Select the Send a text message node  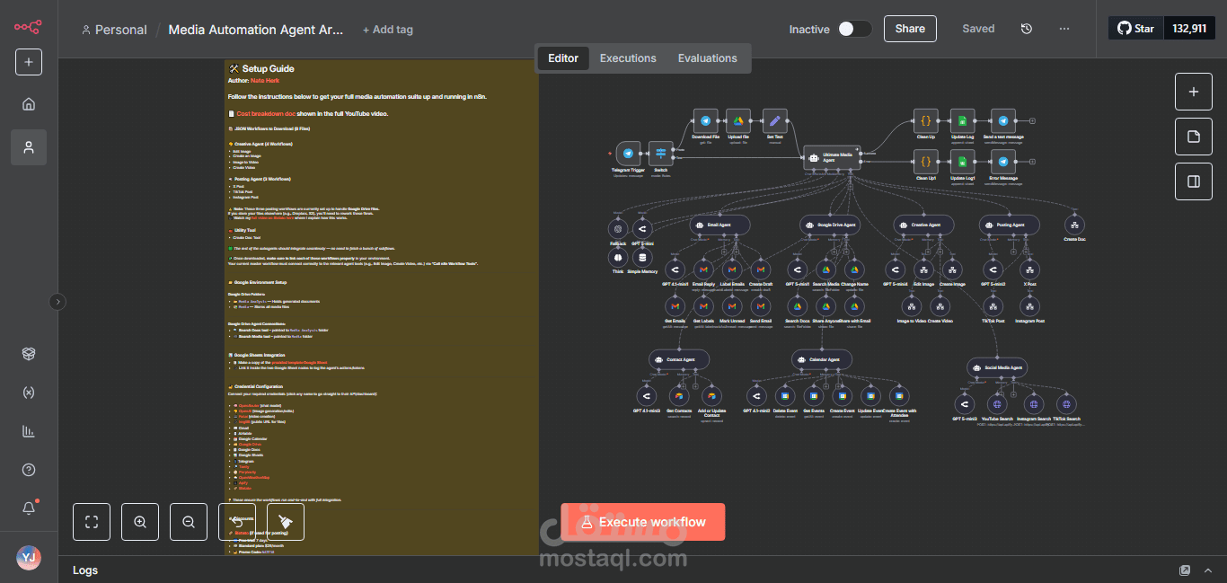pos(1003,121)
